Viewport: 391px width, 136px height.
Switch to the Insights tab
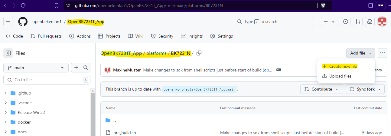[192, 36]
